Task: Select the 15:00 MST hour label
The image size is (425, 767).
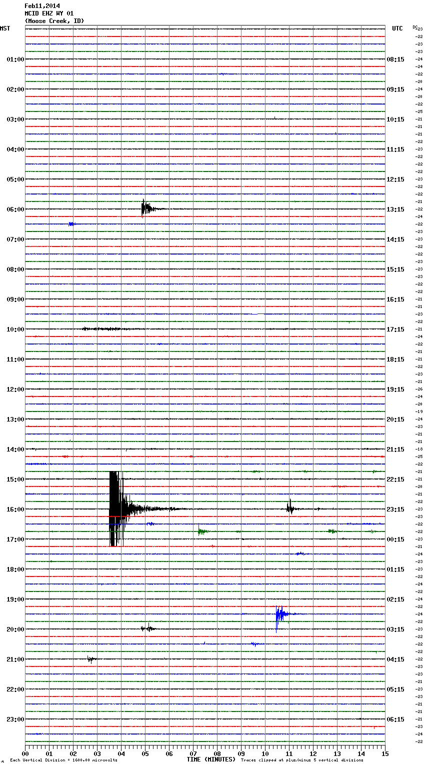Action: point(15,479)
